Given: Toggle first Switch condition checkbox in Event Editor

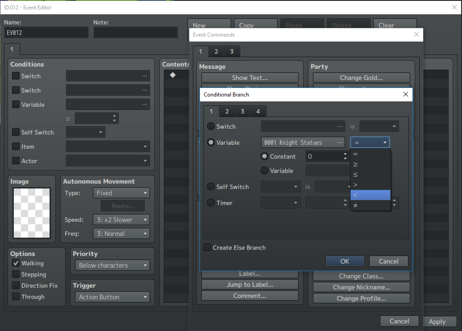Looking at the screenshot, I should (16, 76).
